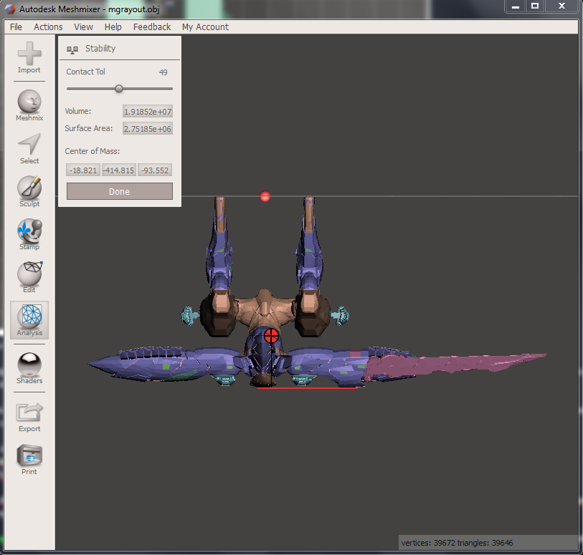This screenshot has height=555, width=583.
Task: Click the Contact Tol slider handle
Action: click(119, 89)
